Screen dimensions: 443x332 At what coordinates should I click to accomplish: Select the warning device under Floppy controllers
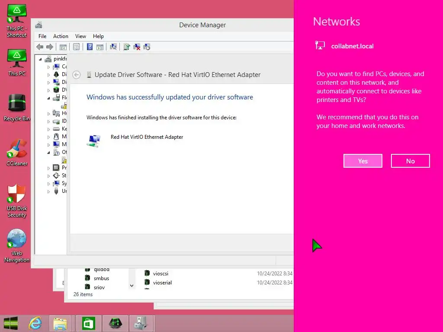pos(64,106)
